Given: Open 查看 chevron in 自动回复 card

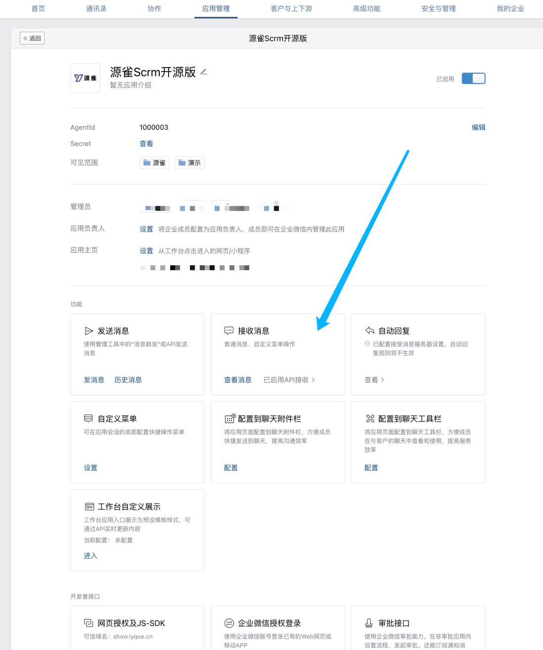Looking at the screenshot, I should click(x=374, y=380).
